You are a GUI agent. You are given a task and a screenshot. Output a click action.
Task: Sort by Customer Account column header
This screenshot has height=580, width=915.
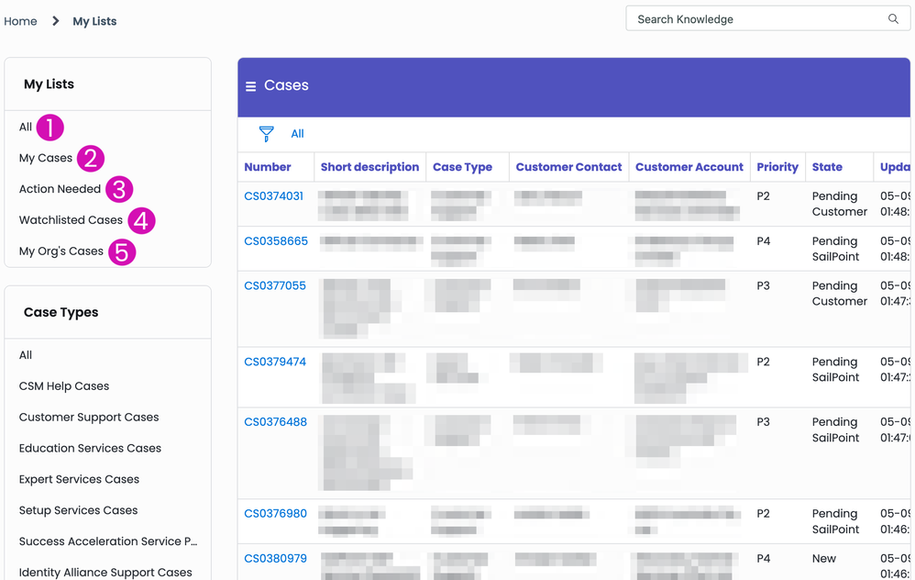[x=689, y=167]
